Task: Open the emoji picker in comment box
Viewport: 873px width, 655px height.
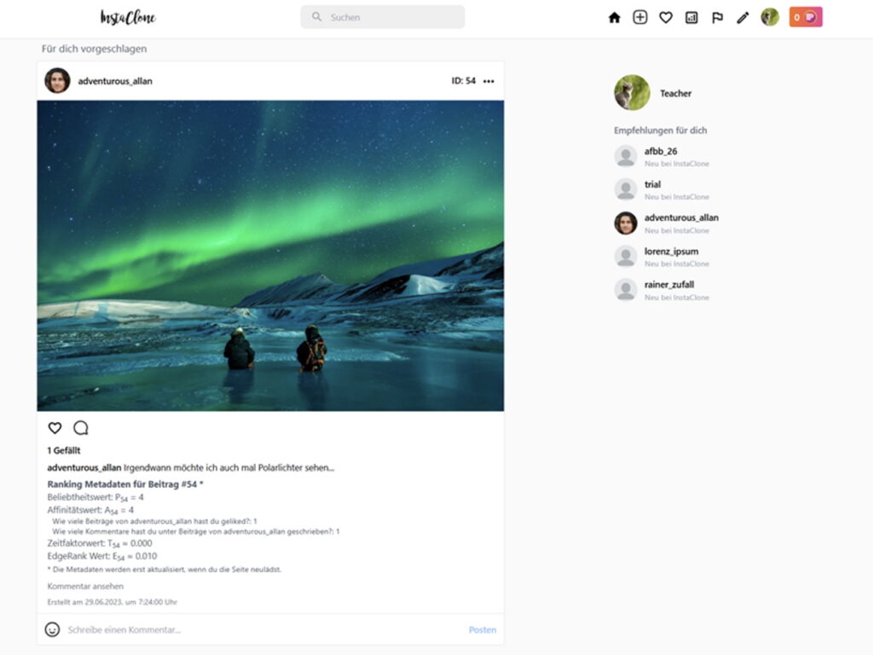Action: pos(53,629)
